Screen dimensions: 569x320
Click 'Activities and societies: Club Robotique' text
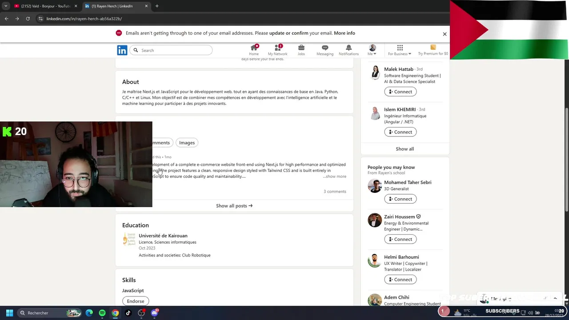tap(175, 255)
